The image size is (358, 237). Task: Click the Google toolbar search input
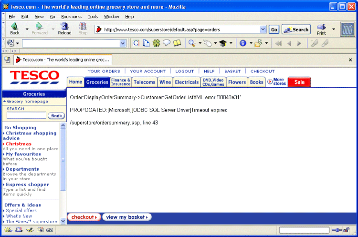pyautogui.click(x=74, y=43)
